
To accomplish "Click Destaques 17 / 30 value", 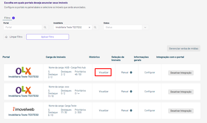I will tap(64, 113).
